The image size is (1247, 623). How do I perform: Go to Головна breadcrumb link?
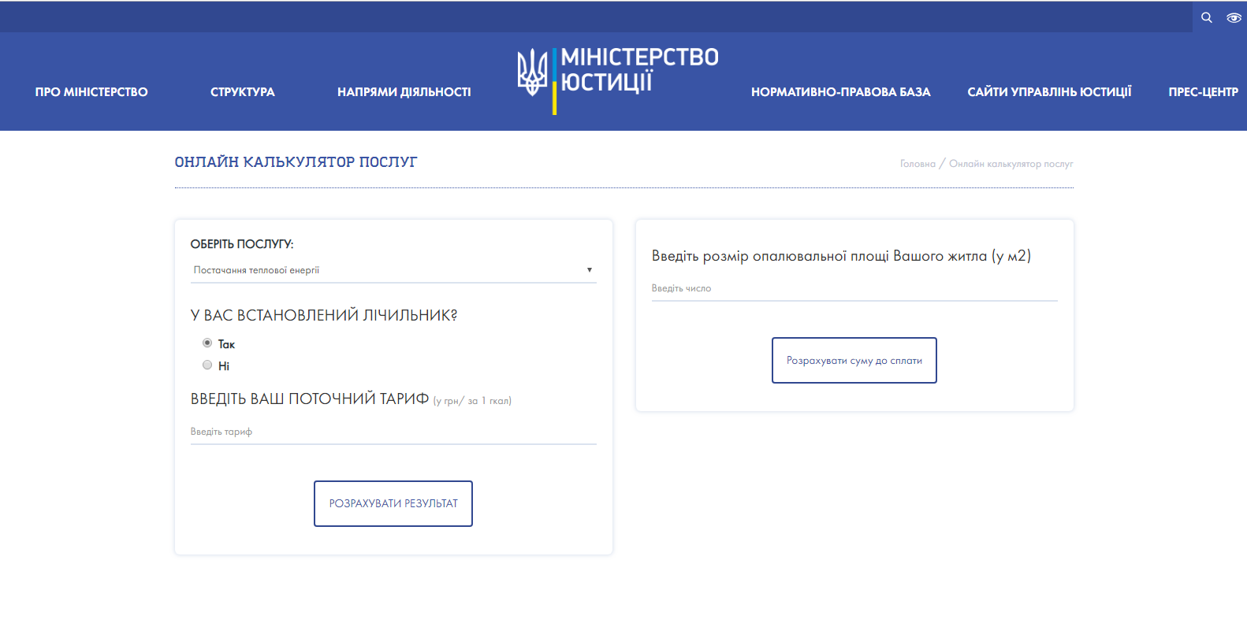[x=918, y=164]
